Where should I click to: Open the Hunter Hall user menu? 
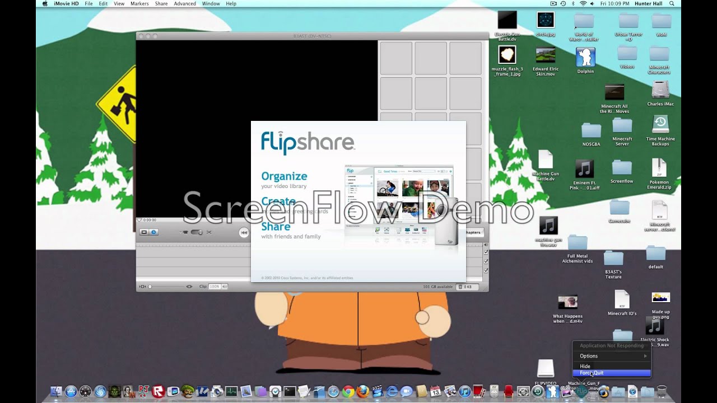pos(648,3)
